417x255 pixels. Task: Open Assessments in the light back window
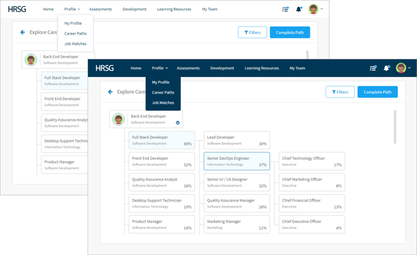click(101, 9)
